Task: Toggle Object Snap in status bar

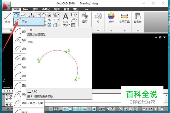Action: [70, 109]
